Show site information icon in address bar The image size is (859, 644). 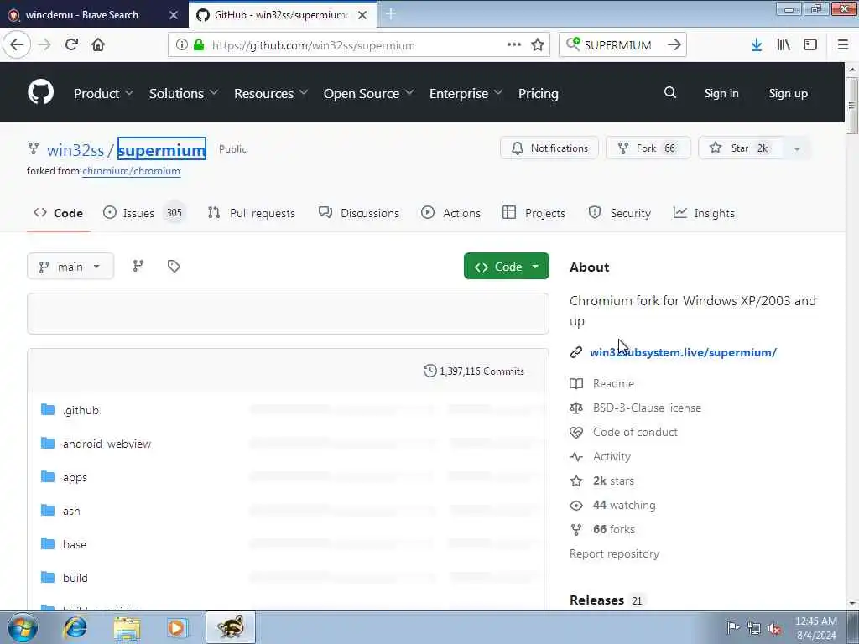click(181, 45)
